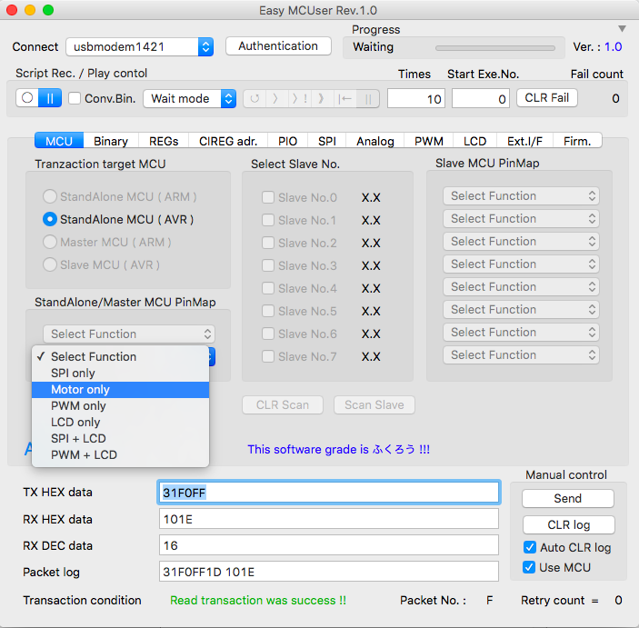Switch to the CIREG adr. tab
Screen dimensions: 639x628
(228, 141)
